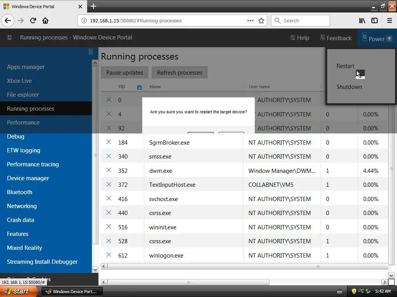
Task: Collapse the sidebar with the top icon
Action: pos(91,51)
